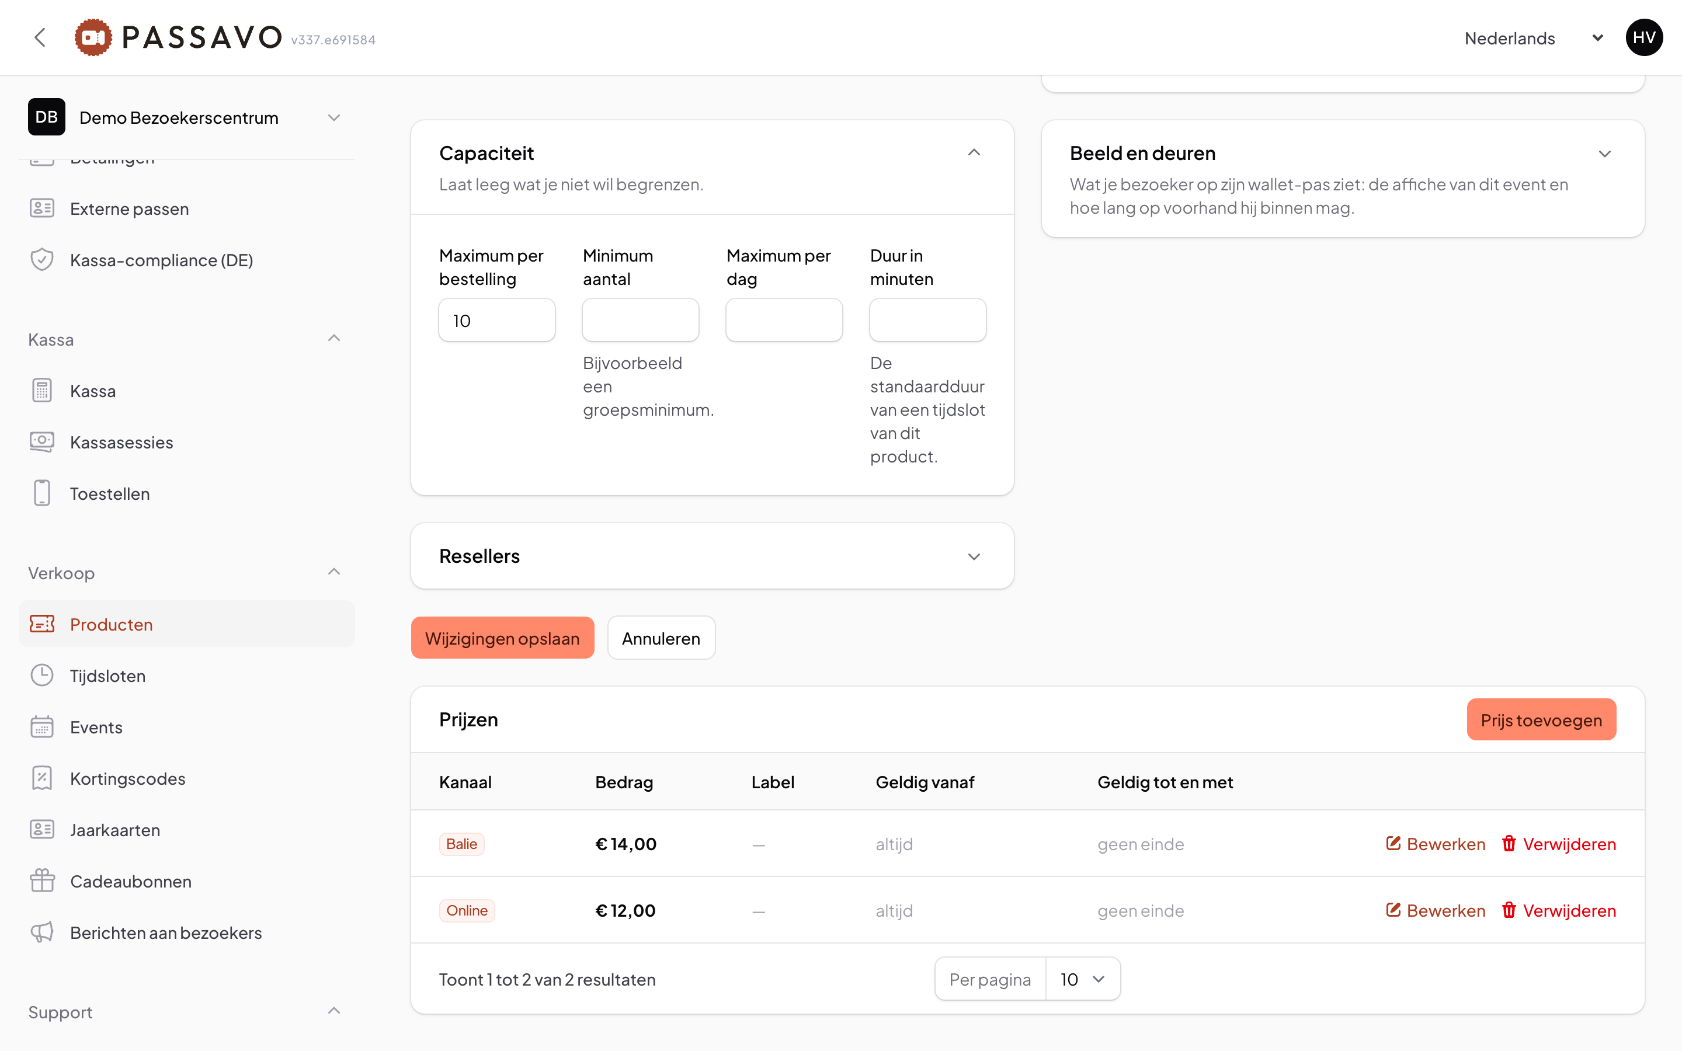Collapse the Support sidebar section
Screen dimensions: 1682x1051
pyautogui.click(x=333, y=1011)
